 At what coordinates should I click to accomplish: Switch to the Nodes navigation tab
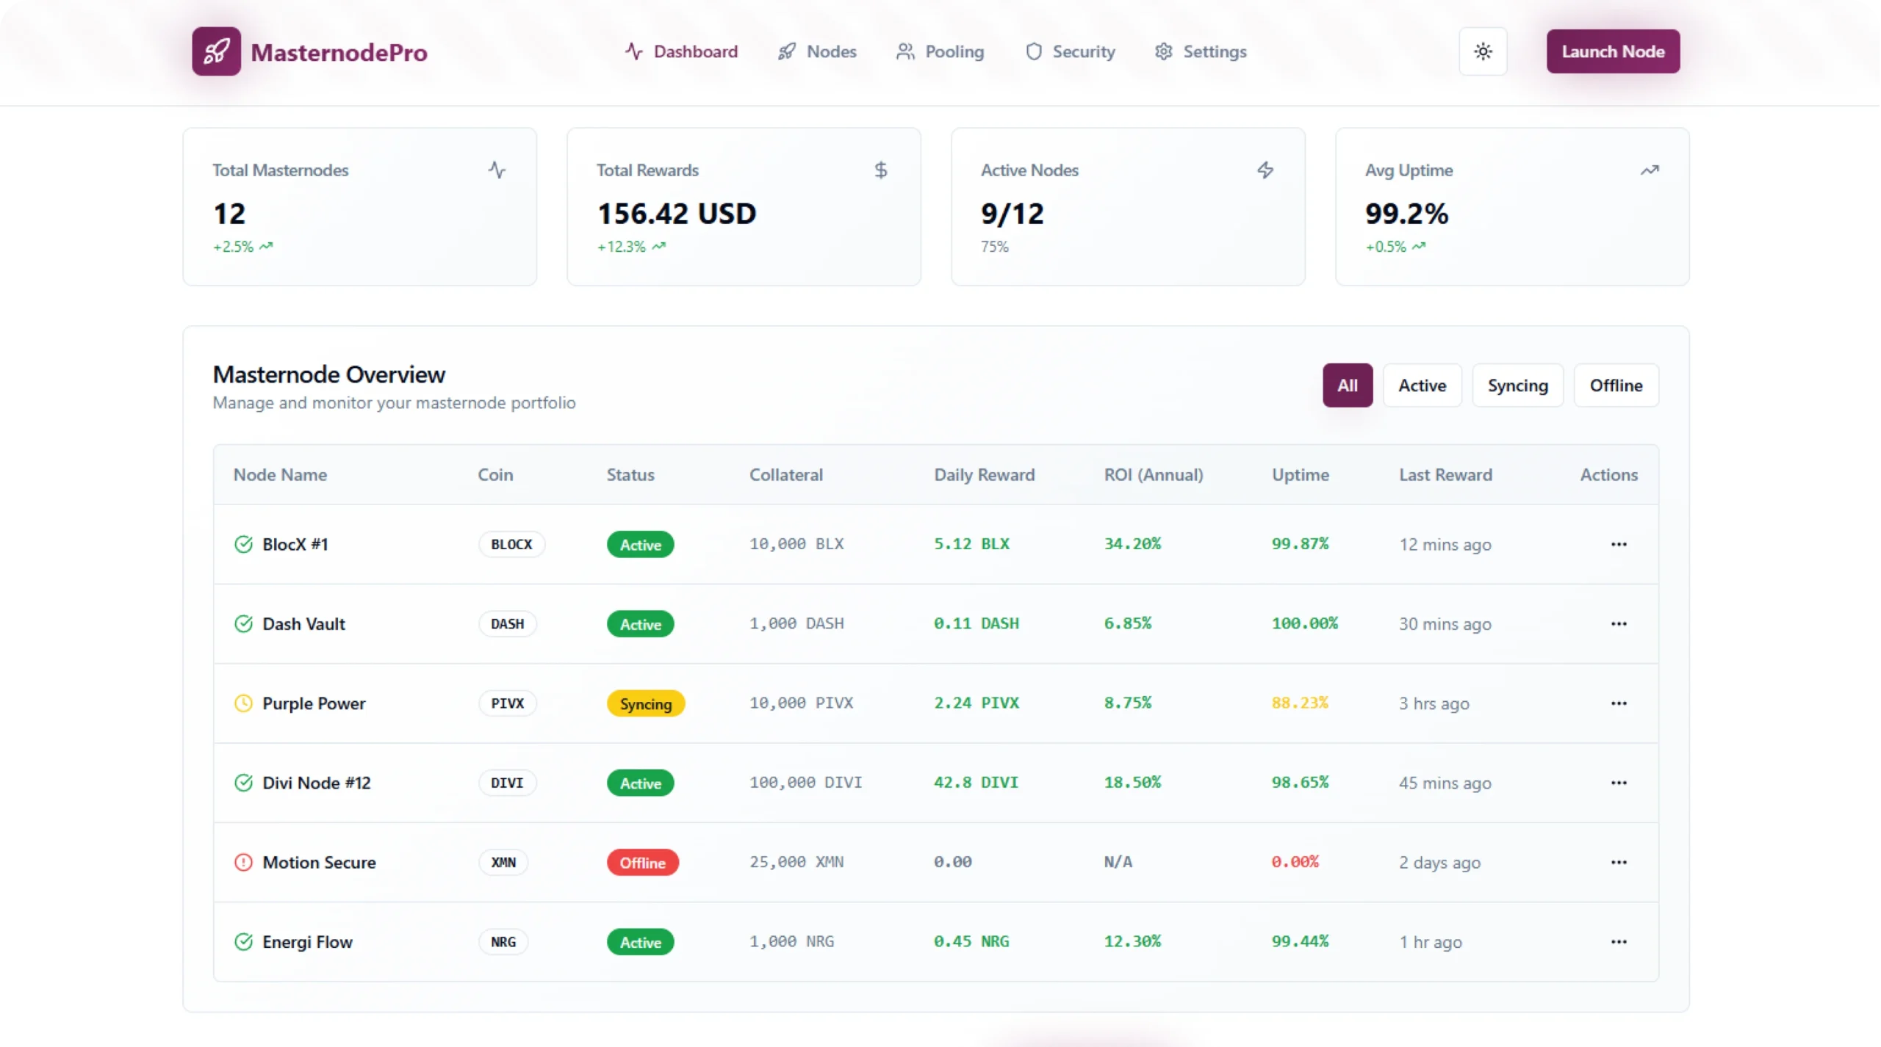(817, 51)
